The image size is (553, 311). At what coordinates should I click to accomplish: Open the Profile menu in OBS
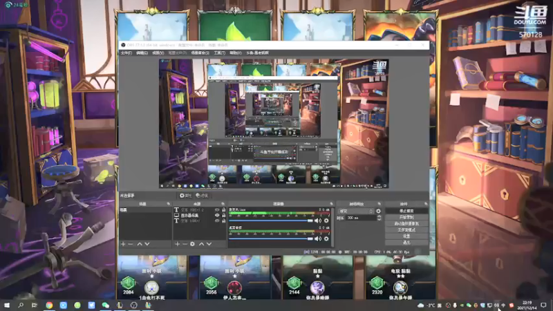click(x=178, y=53)
